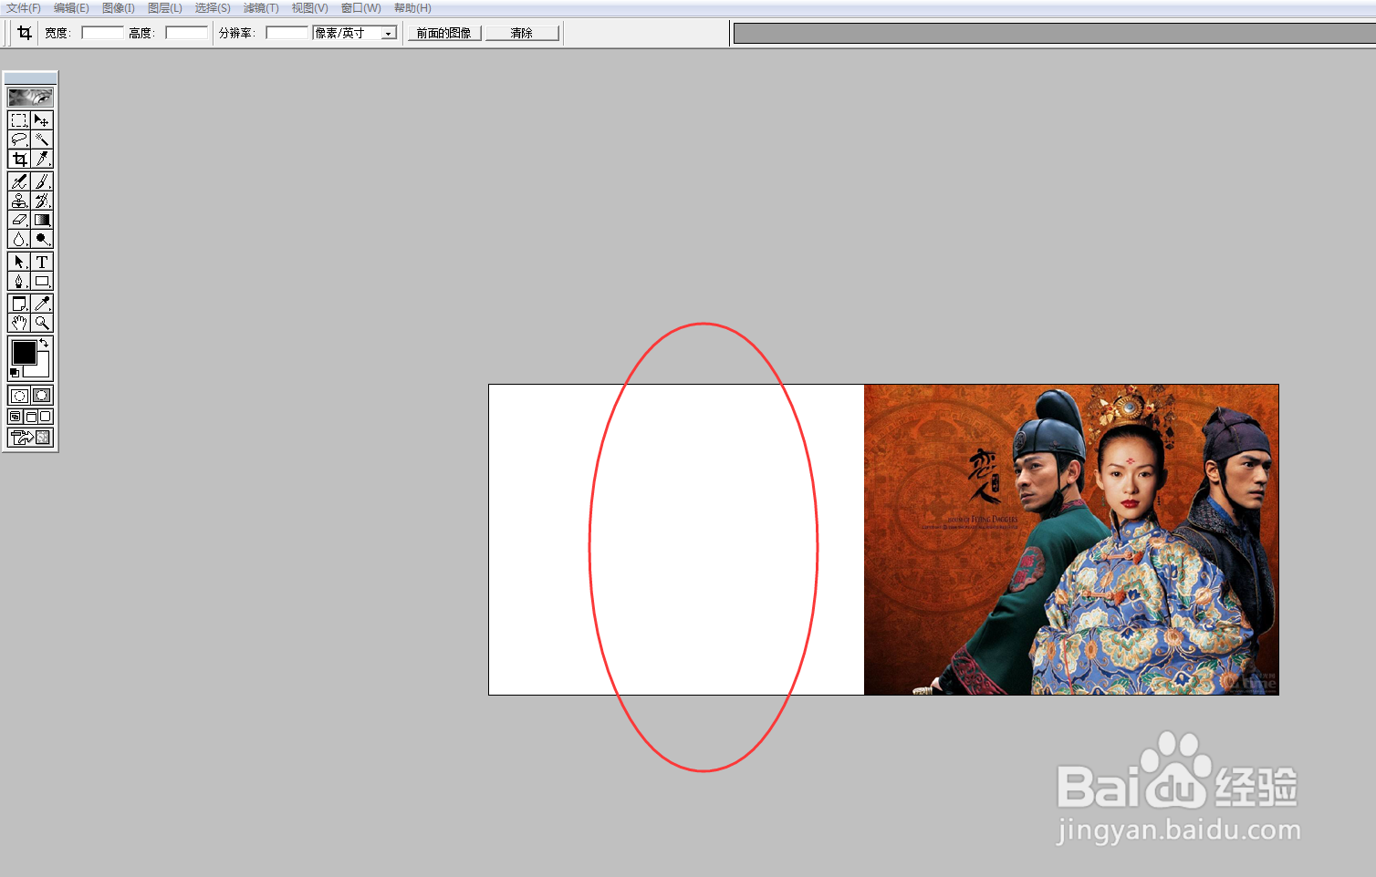Open the 选择(S) menu
The image size is (1376, 877).
click(213, 8)
